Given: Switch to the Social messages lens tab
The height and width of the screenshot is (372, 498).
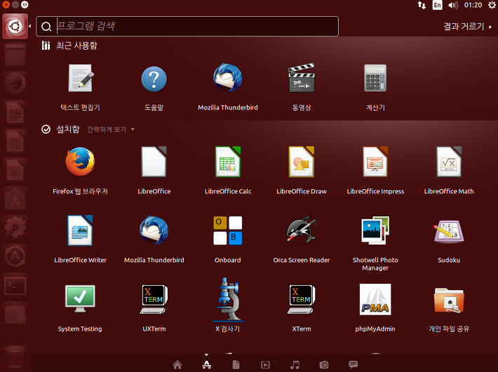Looking at the screenshot, I should pyautogui.click(x=354, y=365).
